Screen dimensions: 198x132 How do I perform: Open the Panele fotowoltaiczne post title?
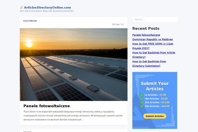point(47,106)
